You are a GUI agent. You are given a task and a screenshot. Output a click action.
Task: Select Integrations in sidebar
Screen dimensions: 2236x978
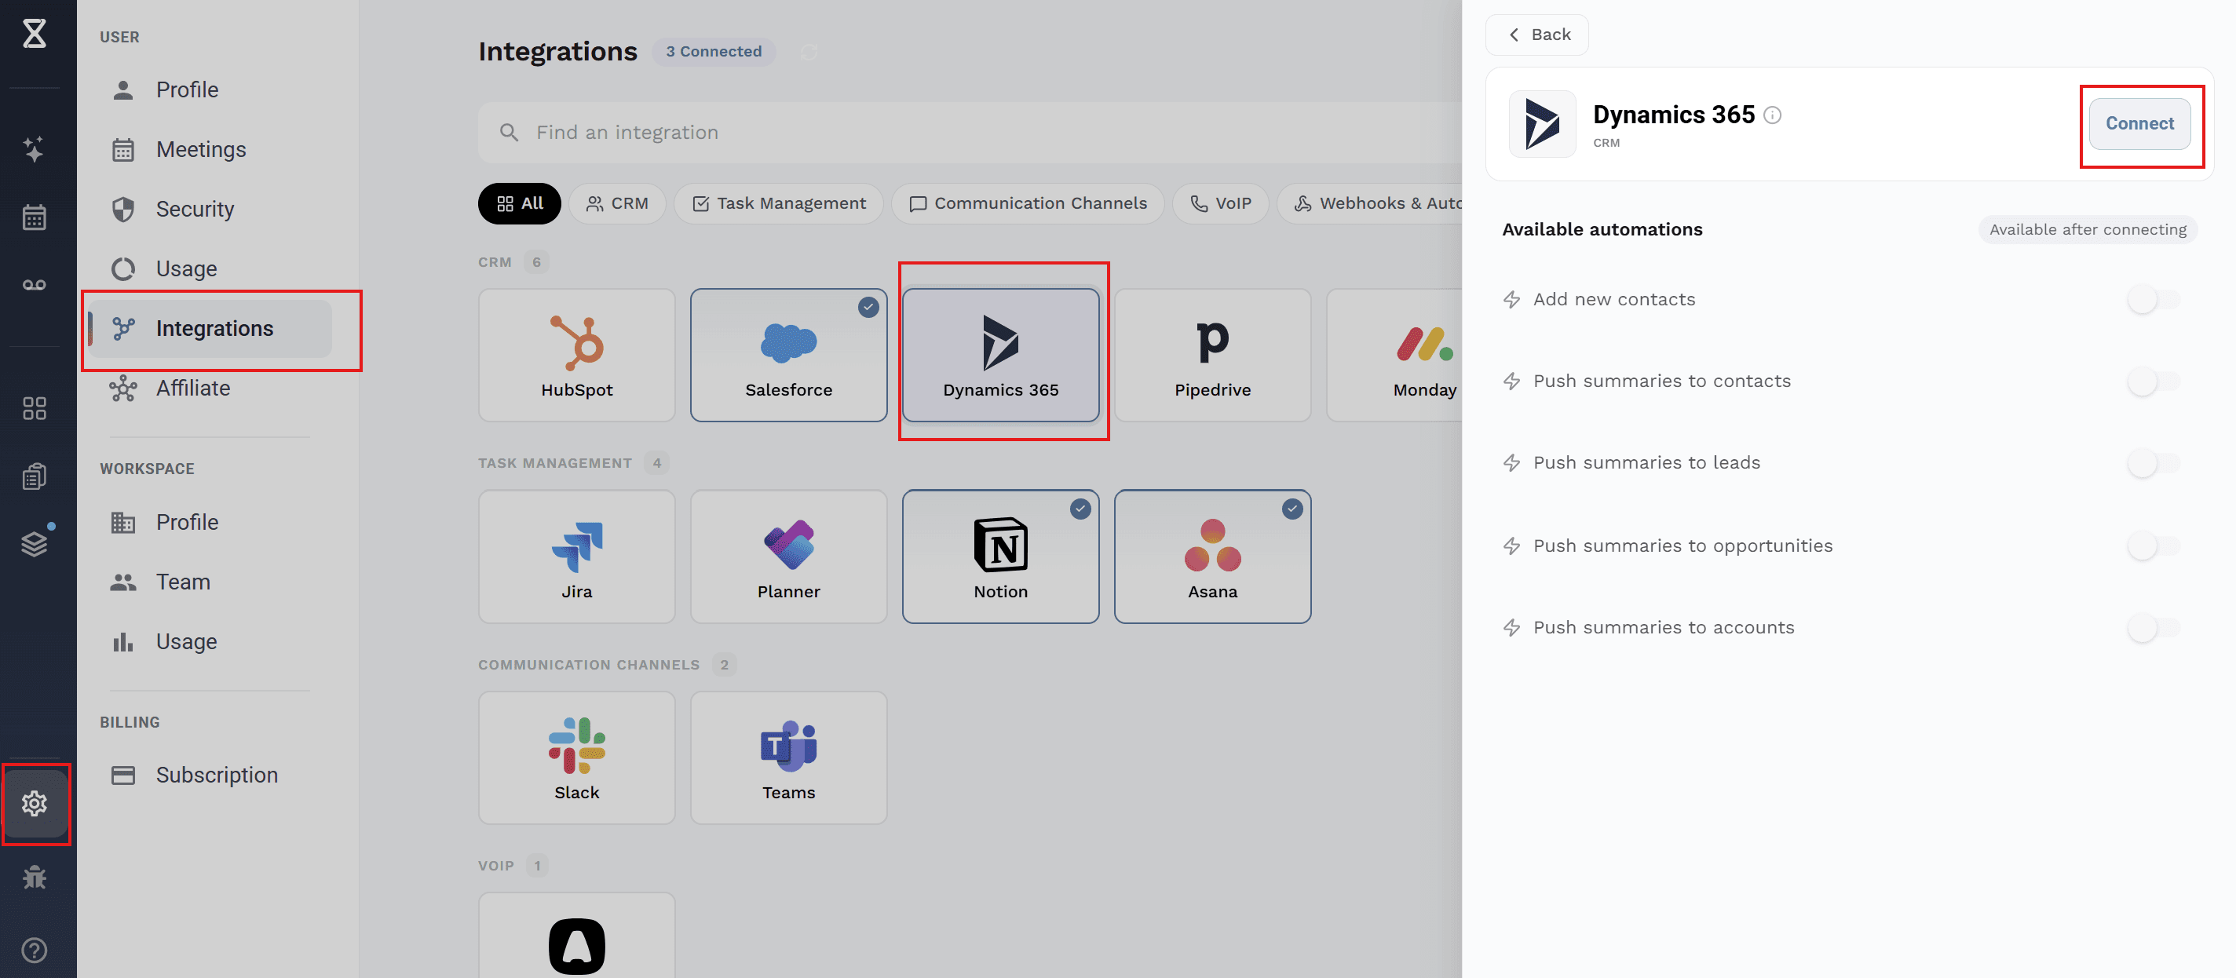point(210,329)
